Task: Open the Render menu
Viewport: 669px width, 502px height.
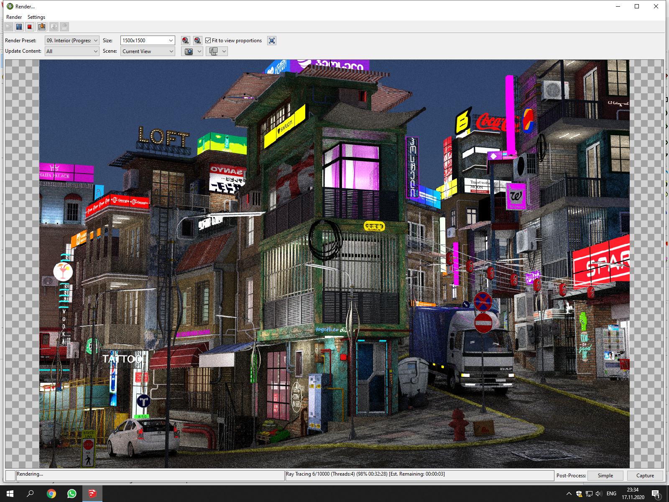Action: coord(14,17)
